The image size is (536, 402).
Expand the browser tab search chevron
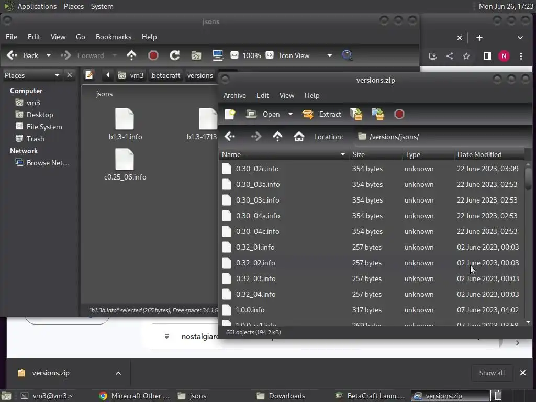(x=520, y=38)
